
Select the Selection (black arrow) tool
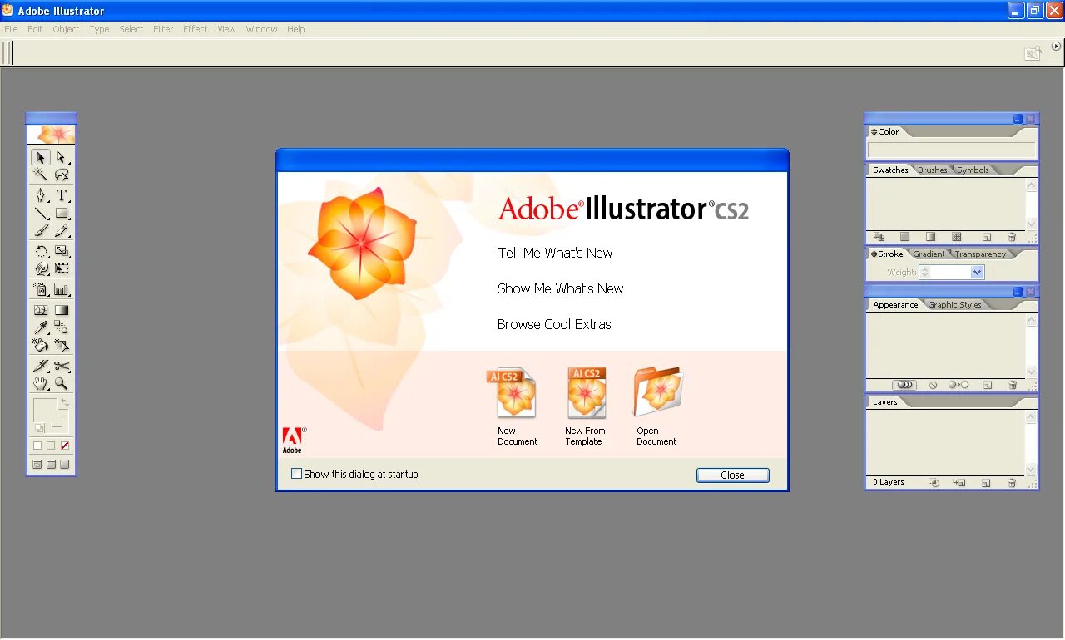pos(40,157)
